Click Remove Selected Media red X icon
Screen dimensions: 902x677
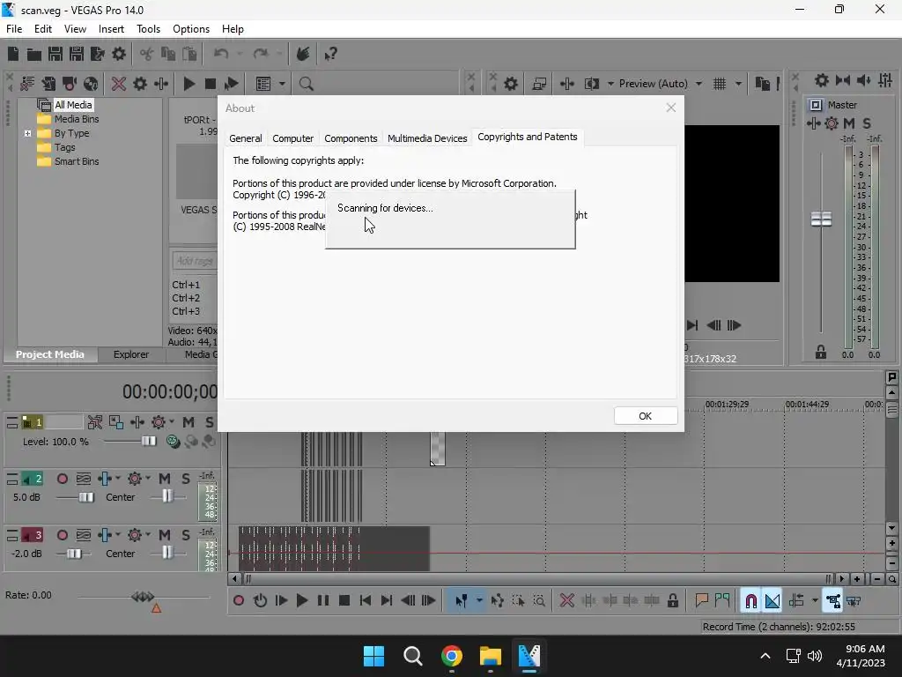pos(119,84)
